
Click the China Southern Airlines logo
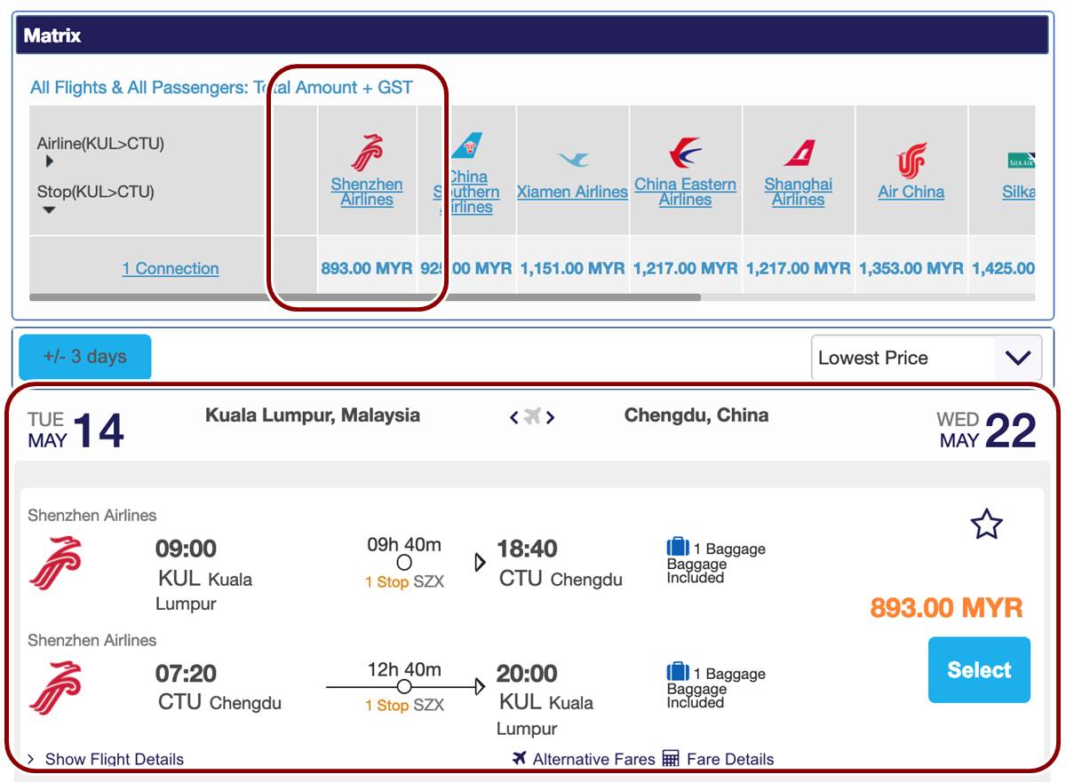coord(466,147)
